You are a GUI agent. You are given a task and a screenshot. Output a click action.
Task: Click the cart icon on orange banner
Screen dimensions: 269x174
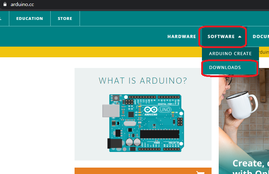pyautogui.click(x=200, y=173)
